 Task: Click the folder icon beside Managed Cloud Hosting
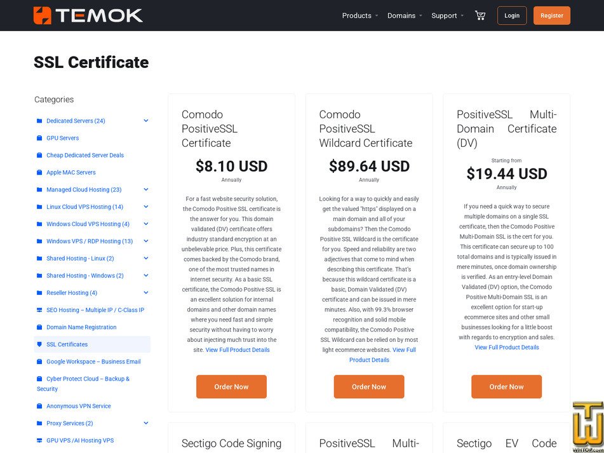click(x=39, y=189)
